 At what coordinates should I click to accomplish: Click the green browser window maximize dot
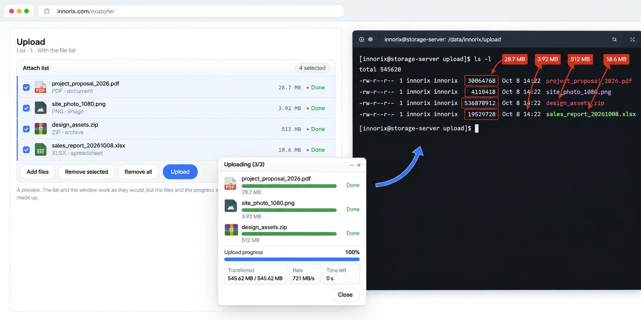point(26,11)
